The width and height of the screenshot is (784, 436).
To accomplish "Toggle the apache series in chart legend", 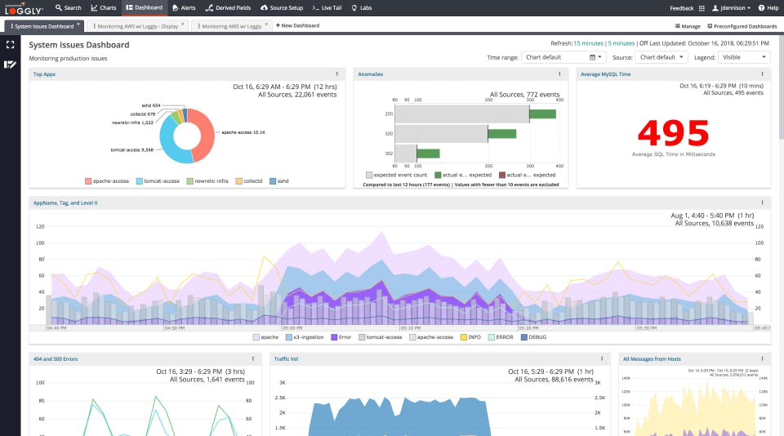I will point(269,336).
